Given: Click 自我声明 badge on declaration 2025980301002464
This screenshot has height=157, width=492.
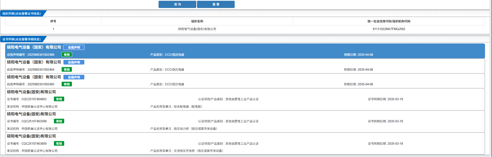Looking at the screenshot, I should [x=74, y=62].
